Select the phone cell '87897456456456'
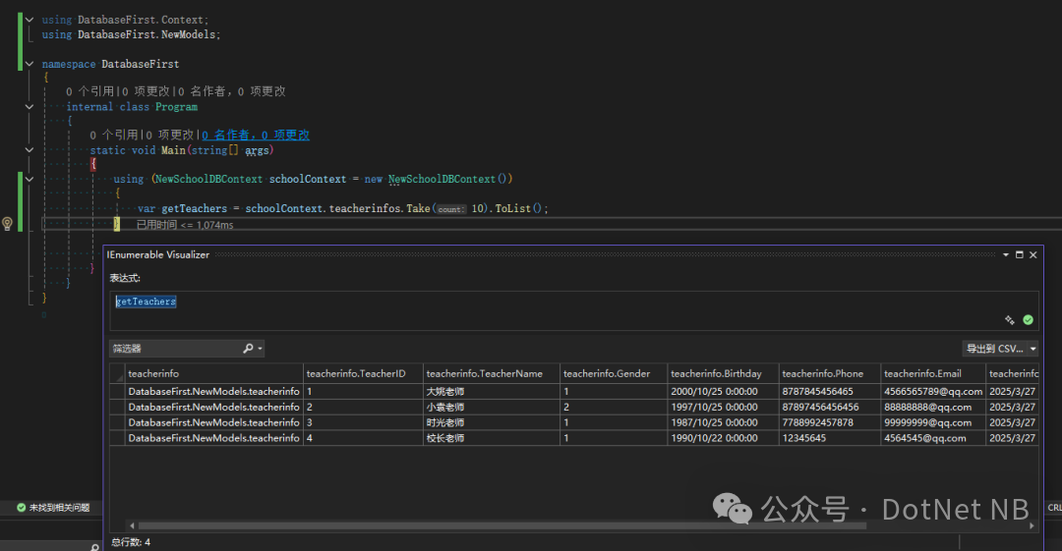The height and width of the screenshot is (551, 1062). pos(829,407)
